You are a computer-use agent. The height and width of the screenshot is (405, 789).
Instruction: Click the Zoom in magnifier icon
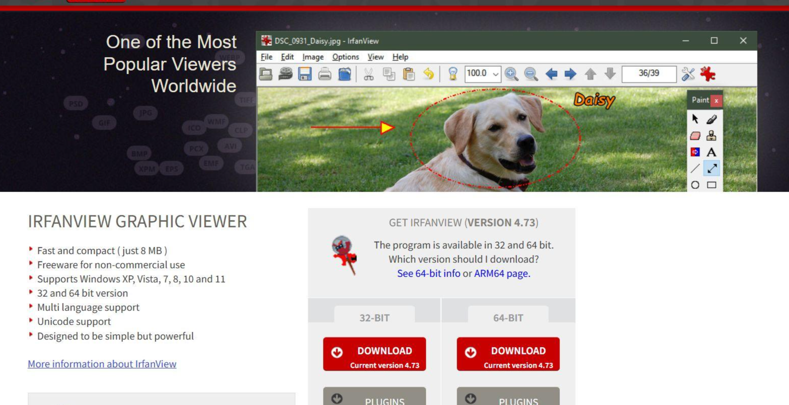pos(511,74)
